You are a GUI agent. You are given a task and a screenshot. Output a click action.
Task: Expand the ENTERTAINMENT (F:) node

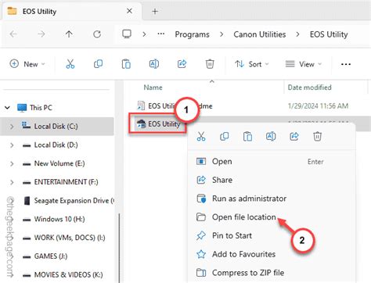[x=12, y=182]
